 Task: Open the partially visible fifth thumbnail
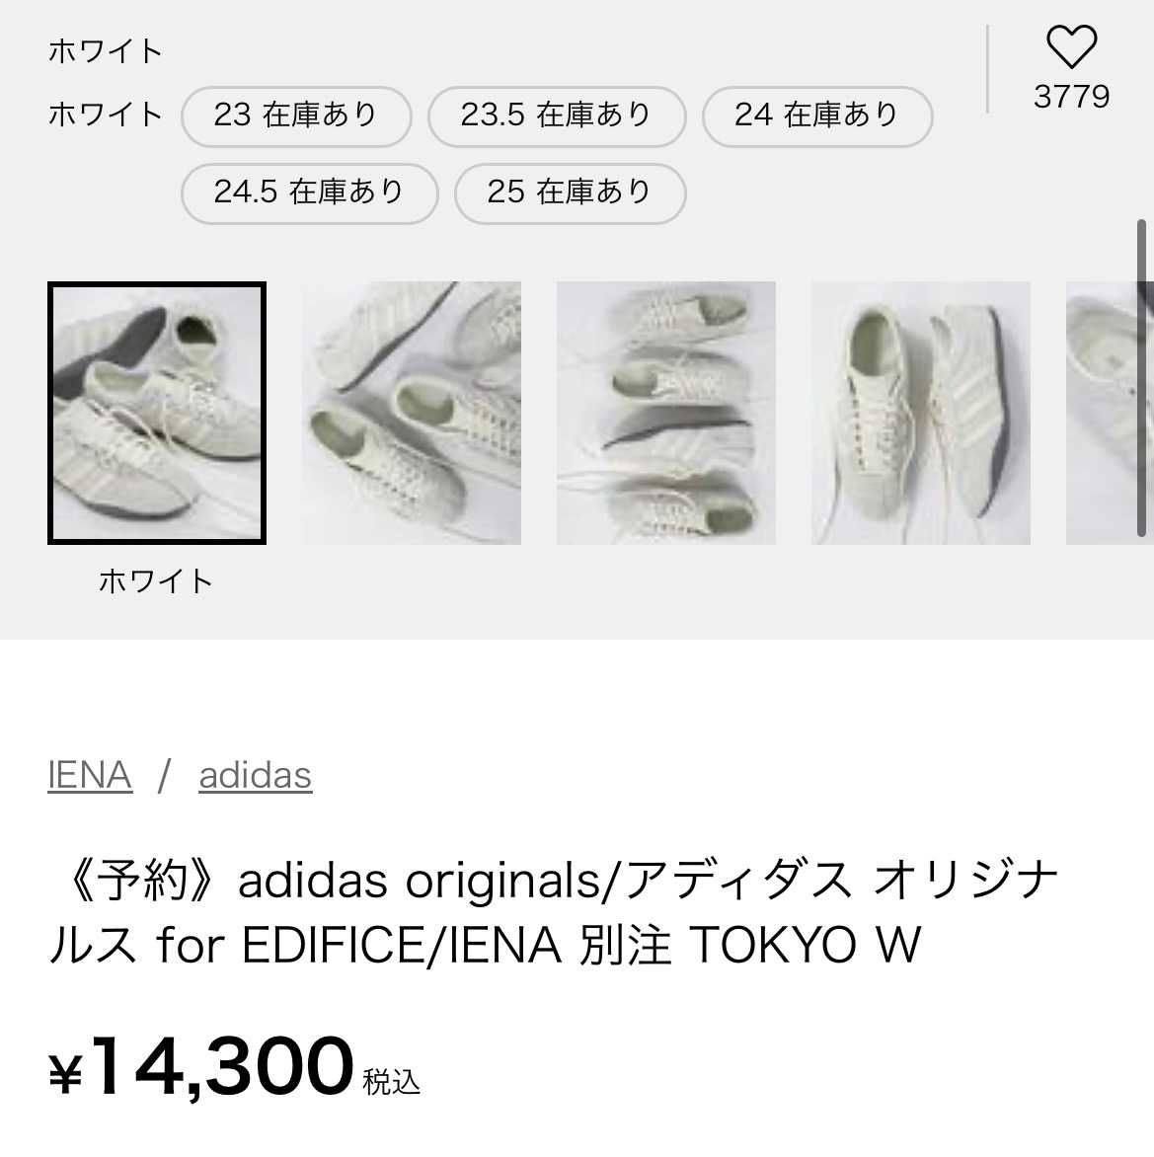point(1108,413)
